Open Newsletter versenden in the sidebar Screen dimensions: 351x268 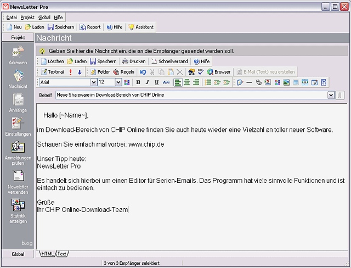[x=18, y=182]
